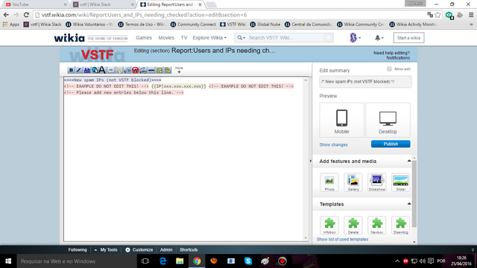Insert Navbox template
477x268 pixels.
tap(377, 225)
